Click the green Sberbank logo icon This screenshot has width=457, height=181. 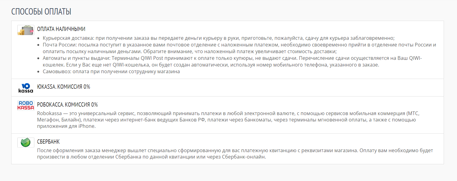click(x=26, y=142)
